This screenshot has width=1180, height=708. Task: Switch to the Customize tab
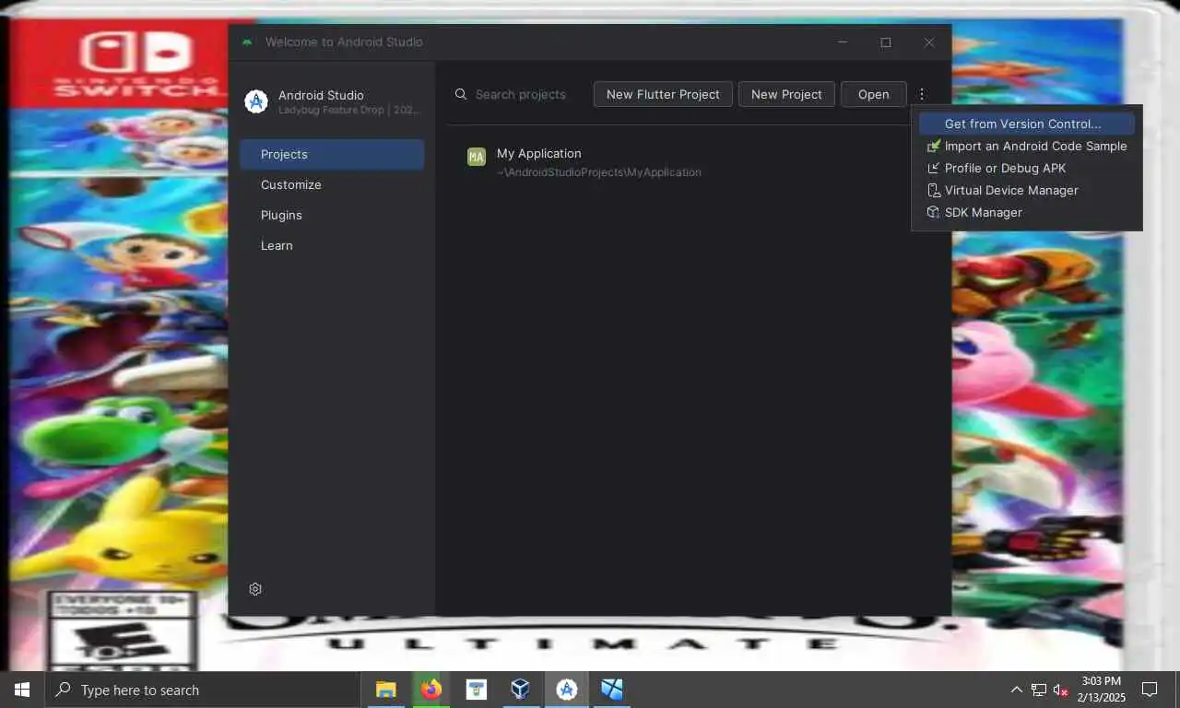332,184
